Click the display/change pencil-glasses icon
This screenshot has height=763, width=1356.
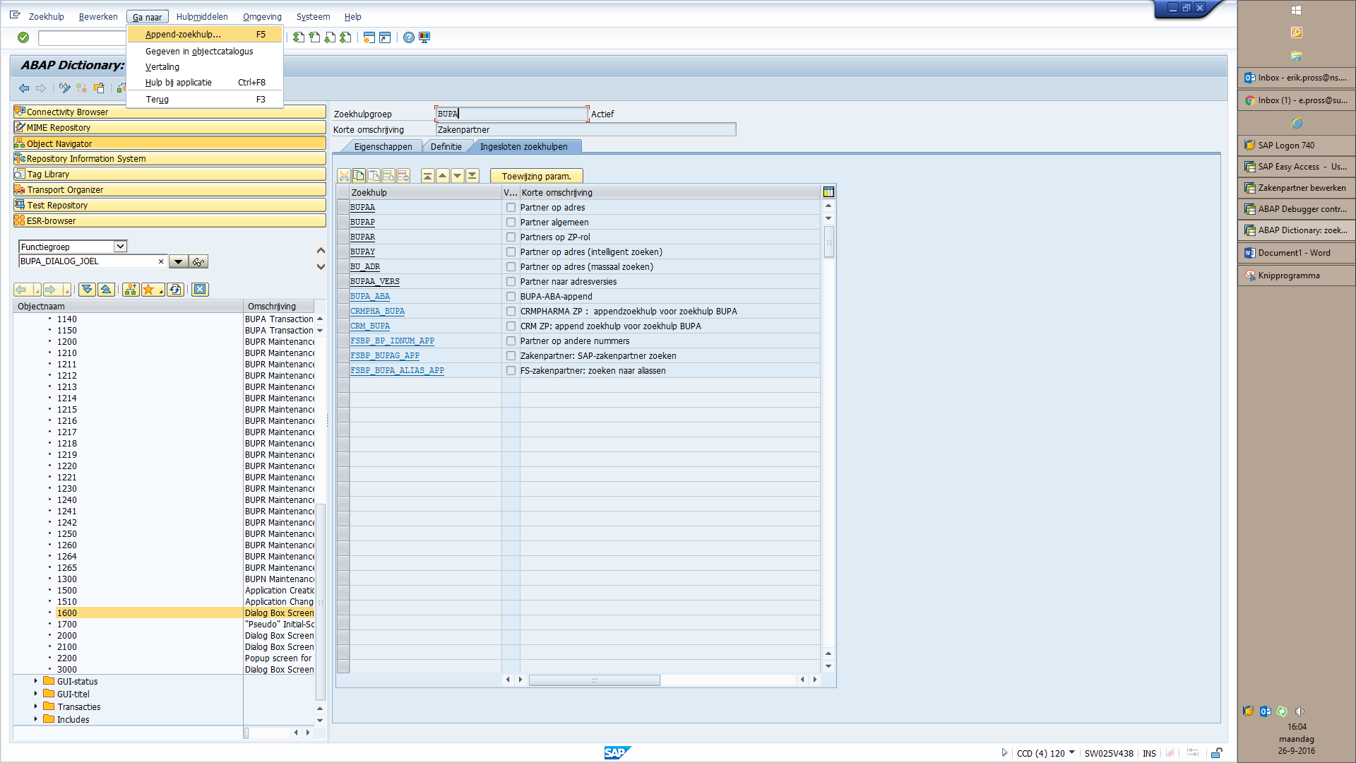pyautogui.click(x=65, y=88)
